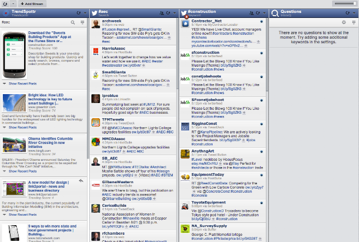Click the Contractor_Net avatar
Screen dimensions: 359x242
(185, 24)
